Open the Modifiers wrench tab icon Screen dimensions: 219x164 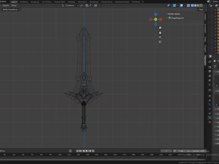click(x=210, y=100)
